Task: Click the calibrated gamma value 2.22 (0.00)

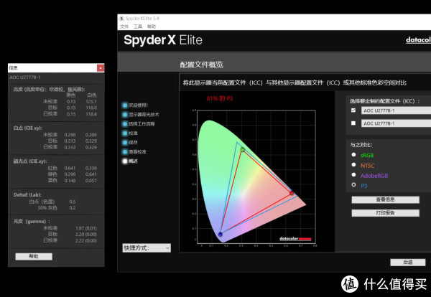Action: 86,240
